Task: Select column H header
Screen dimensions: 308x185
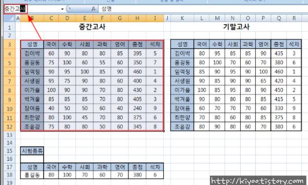Action: (137, 18)
